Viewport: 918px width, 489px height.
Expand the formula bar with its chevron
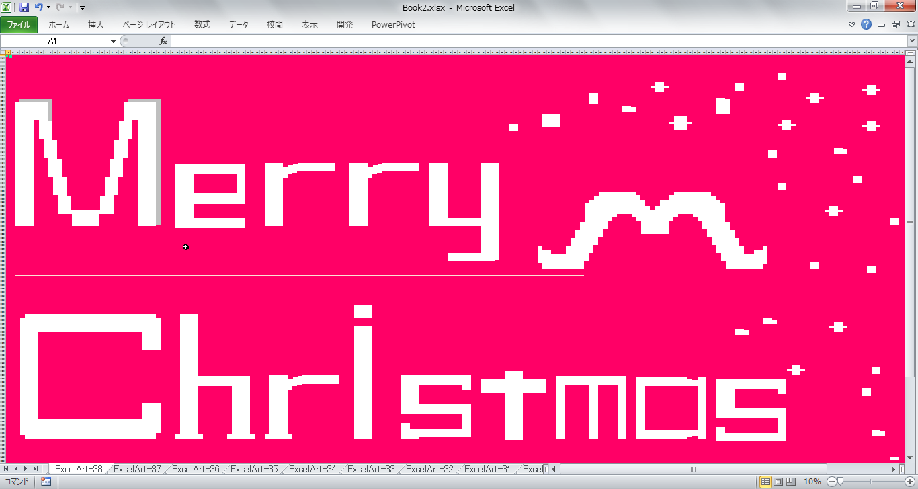[912, 41]
